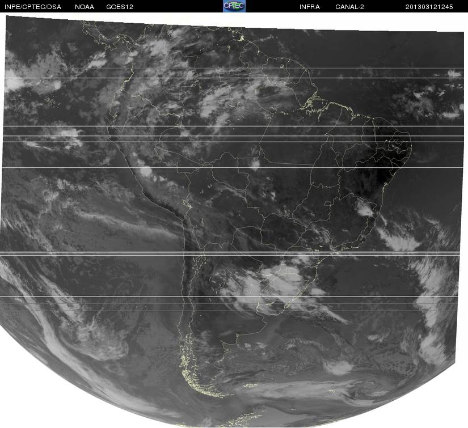This screenshot has width=468, height=428.
Task: Click the INFRA label in the header
Action: click(x=310, y=7)
